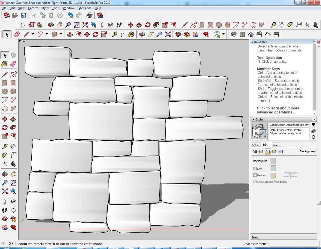Click the Undo arrow icon

click(x=70, y=16)
